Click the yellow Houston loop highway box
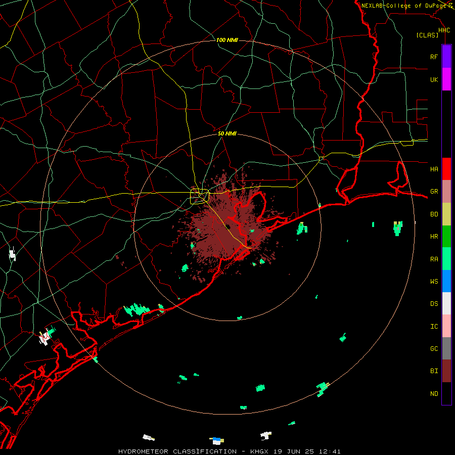455x455 pixels. tap(200, 197)
